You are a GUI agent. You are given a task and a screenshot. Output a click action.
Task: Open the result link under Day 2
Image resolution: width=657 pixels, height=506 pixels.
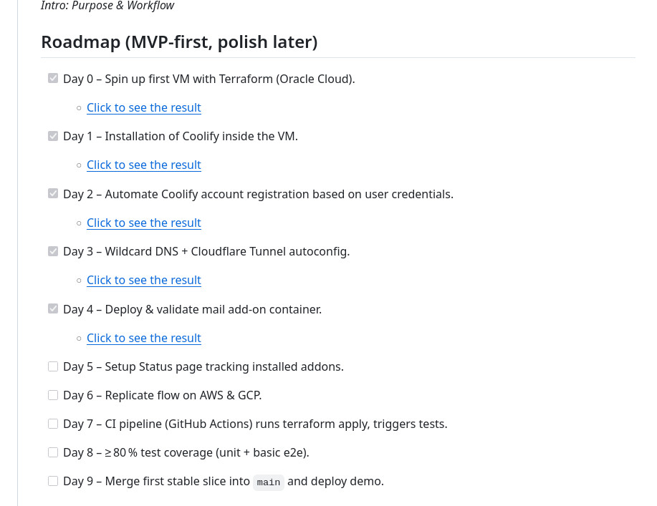pyautogui.click(x=144, y=223)
